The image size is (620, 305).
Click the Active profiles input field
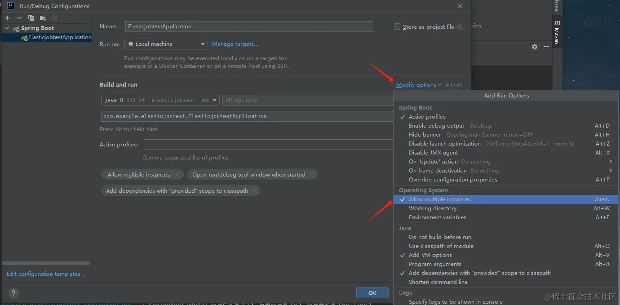(x=269, y=145)
